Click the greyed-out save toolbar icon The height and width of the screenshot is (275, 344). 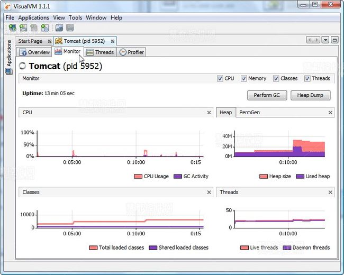pos(70,28)
